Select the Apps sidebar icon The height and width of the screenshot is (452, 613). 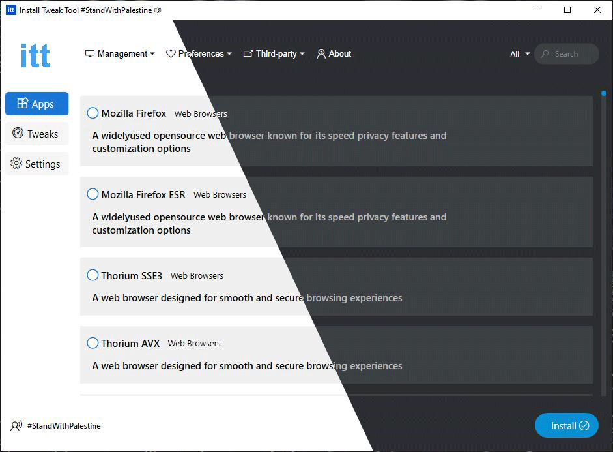[23, 104]
